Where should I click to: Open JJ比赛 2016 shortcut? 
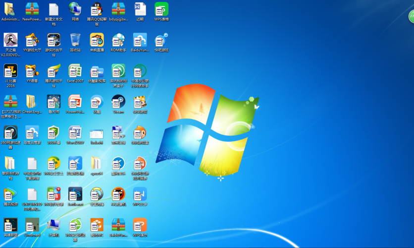[10, 70]
